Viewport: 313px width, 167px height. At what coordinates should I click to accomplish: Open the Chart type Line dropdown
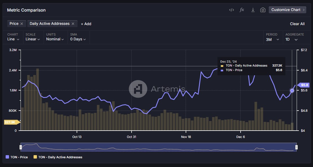(x=13, y=39)
